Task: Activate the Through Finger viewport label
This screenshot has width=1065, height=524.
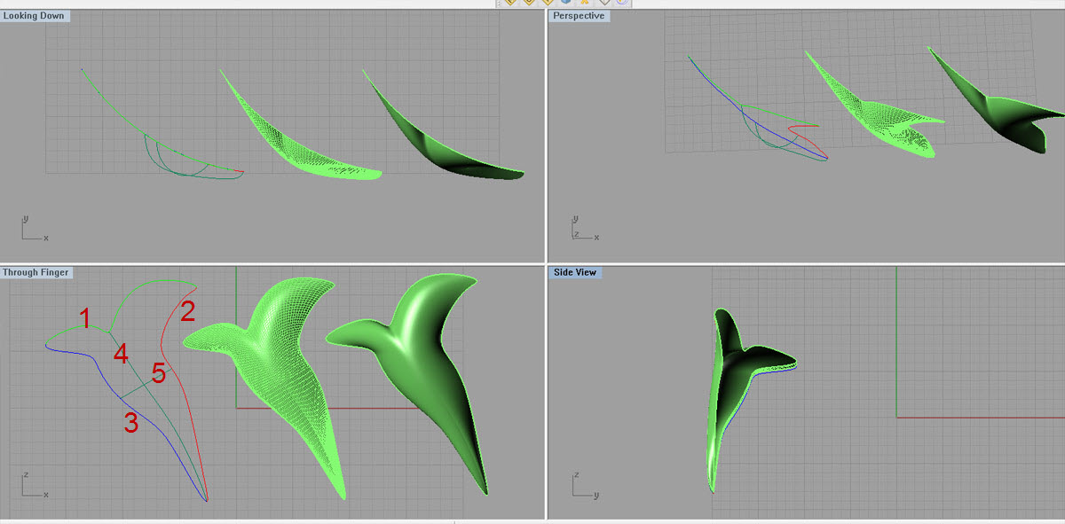Action: [36, 272]
